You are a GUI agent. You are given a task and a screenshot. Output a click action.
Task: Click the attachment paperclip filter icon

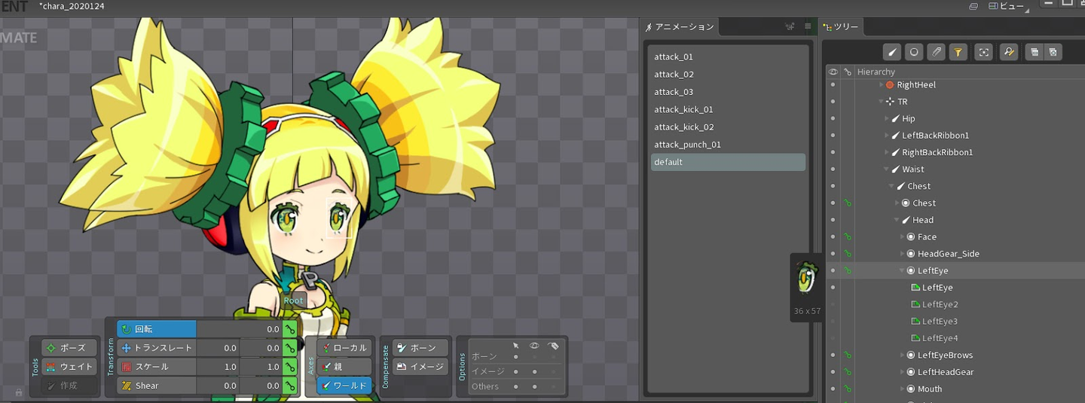coord(936,52)
